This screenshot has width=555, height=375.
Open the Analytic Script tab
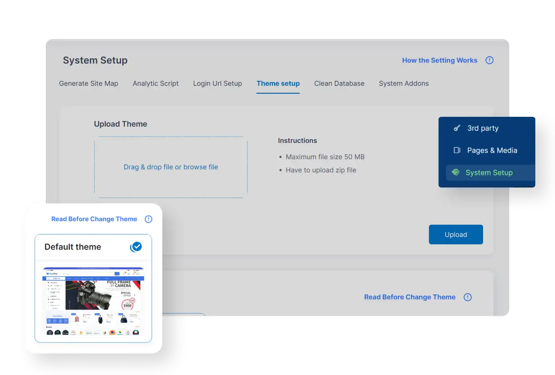click(x=155, y=84)
